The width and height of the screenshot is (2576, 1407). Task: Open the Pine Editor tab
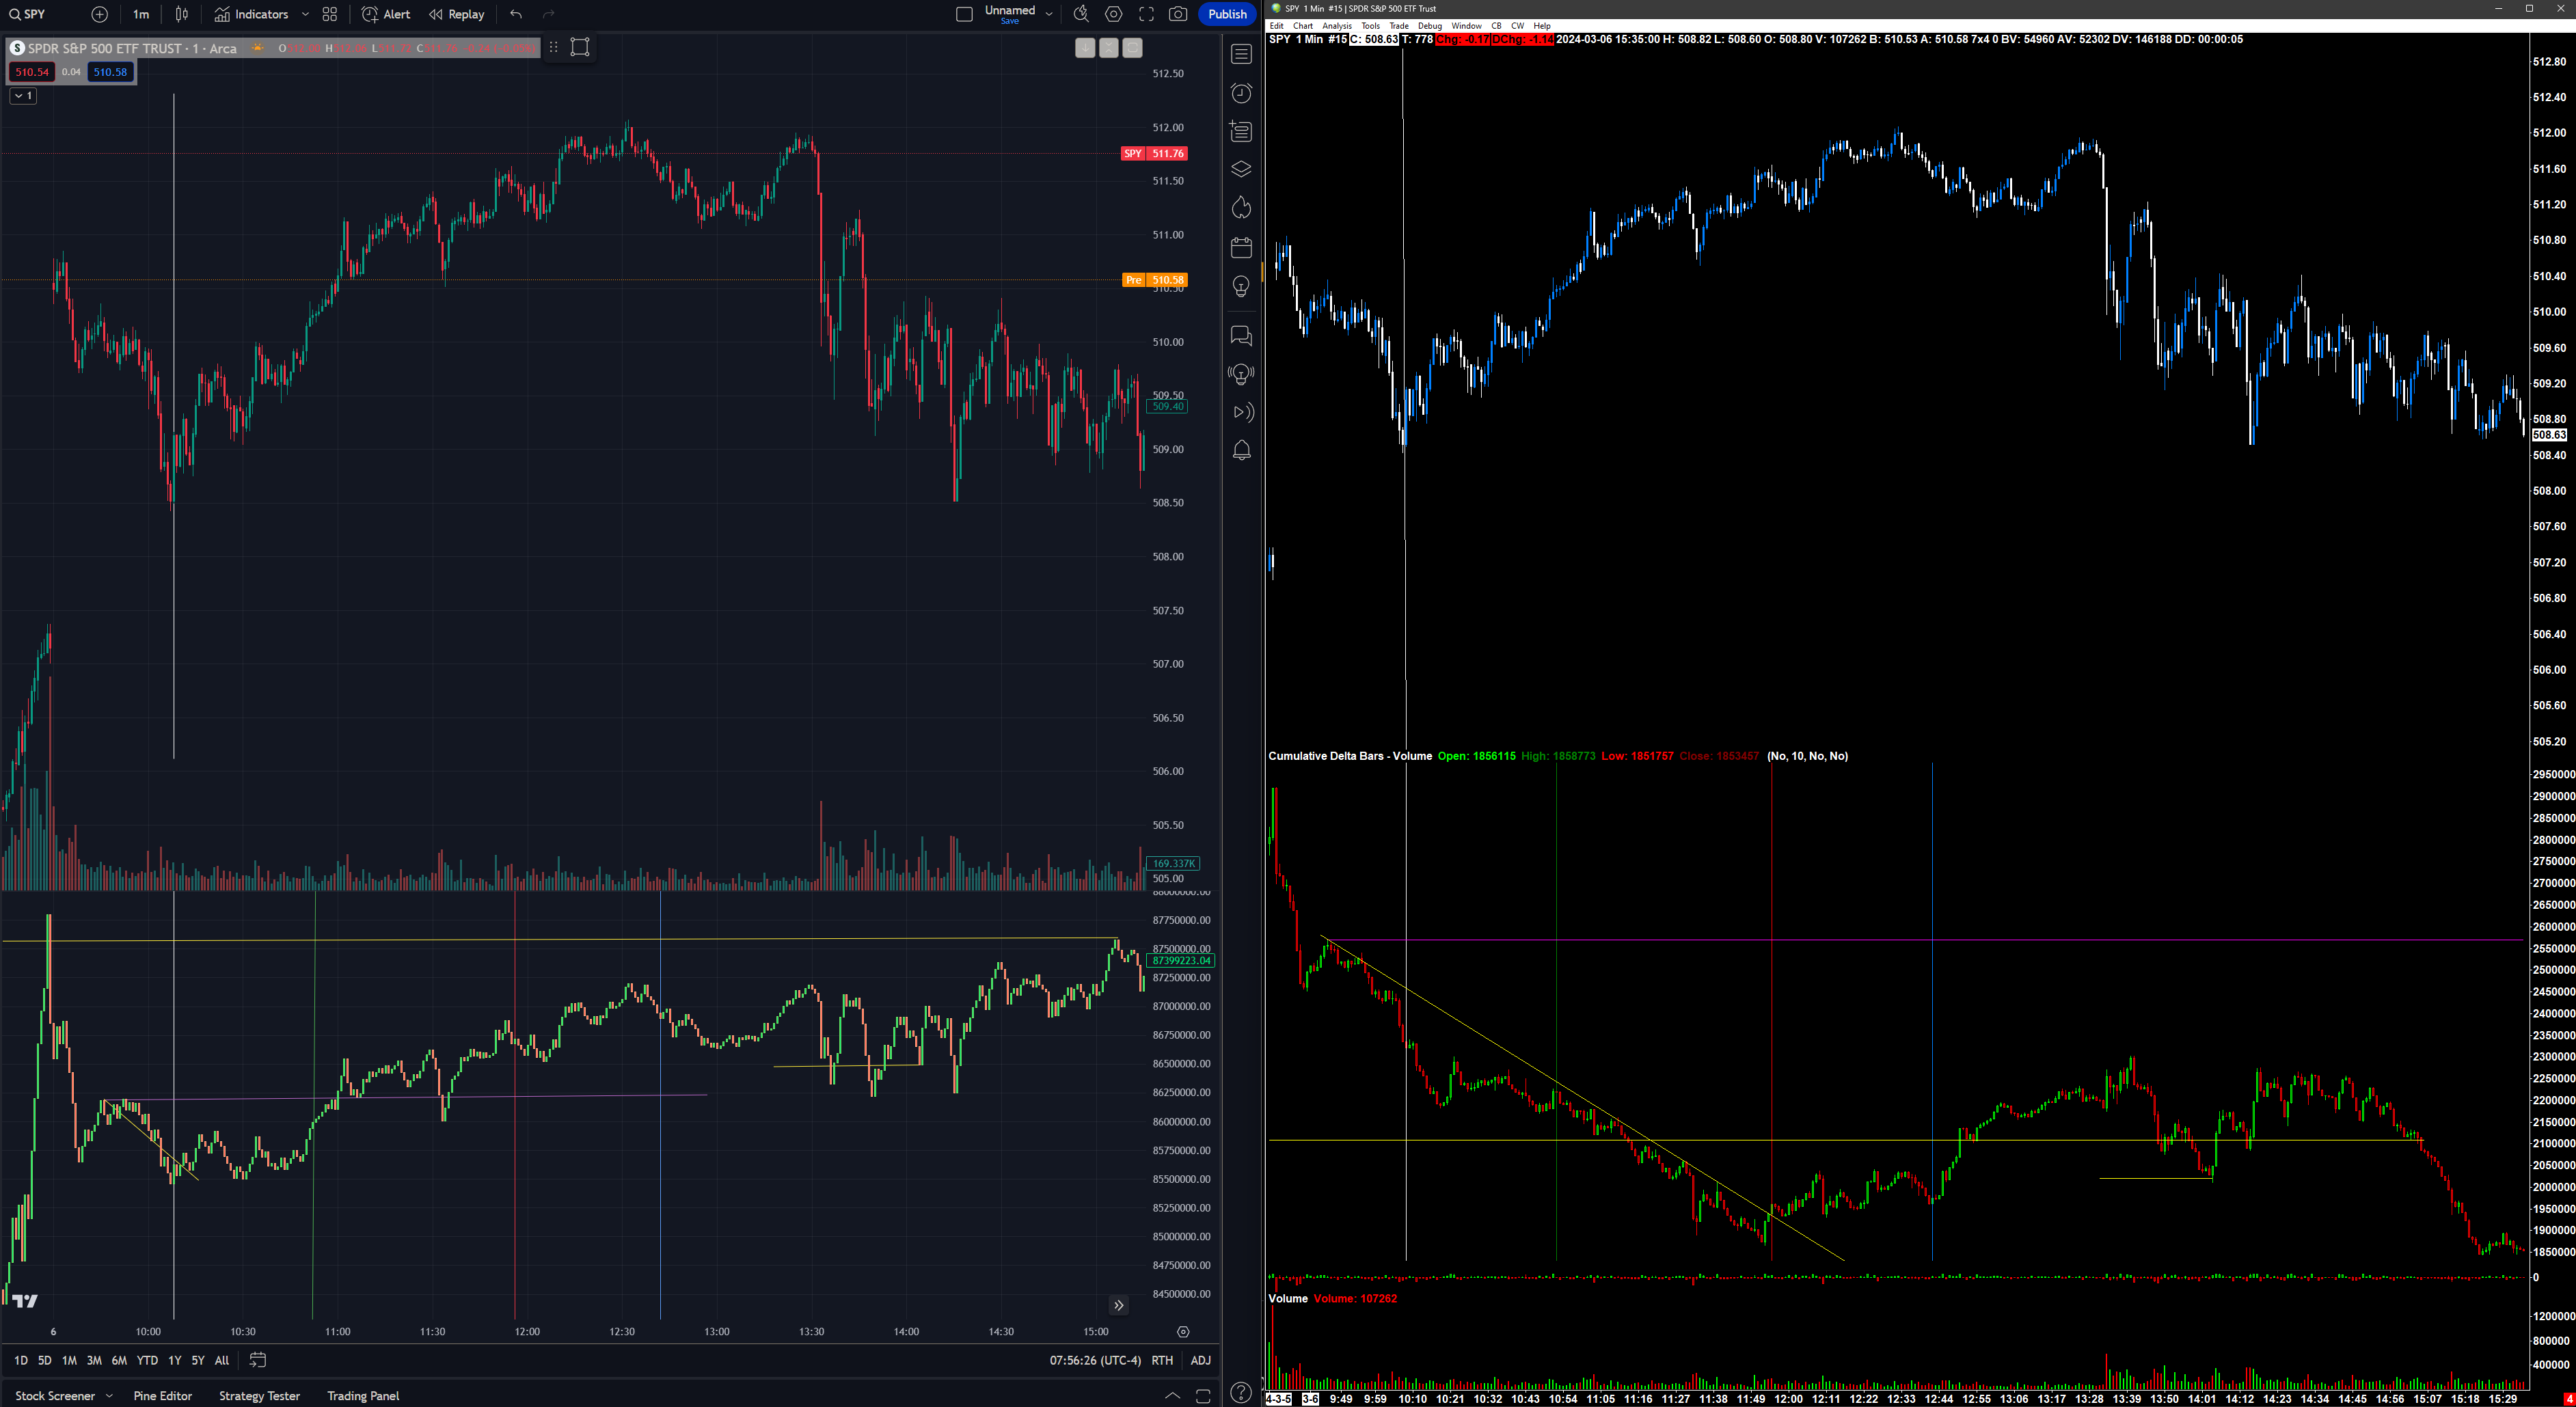[162, 1396]
